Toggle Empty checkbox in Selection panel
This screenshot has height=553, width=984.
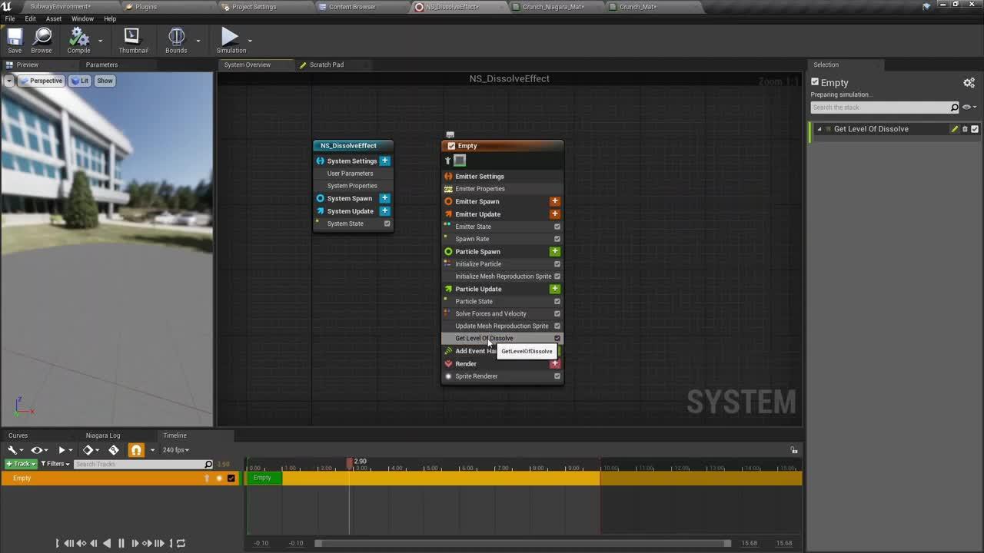coord(815,82)
